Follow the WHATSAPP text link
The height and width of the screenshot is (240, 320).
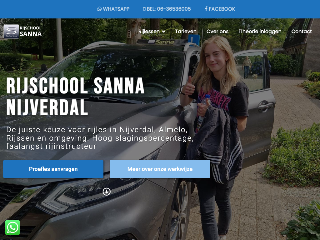(x=116, y=9)
